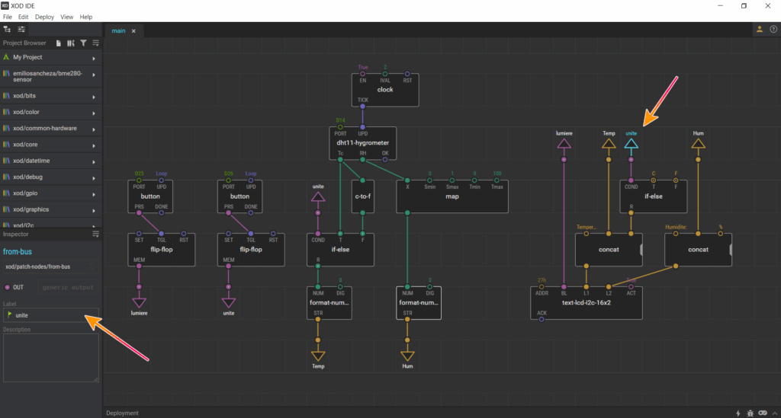Screen dimensions: 781x418
Task: Click the debug bug icon
Action: point(750,413)
